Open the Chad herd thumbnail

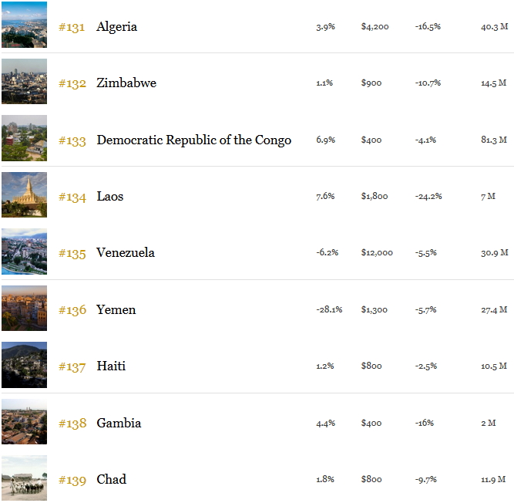coord(24,478)
